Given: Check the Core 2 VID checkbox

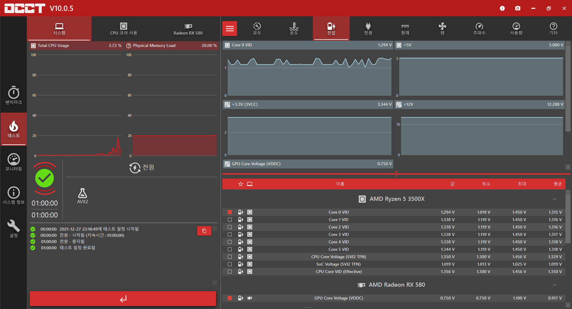Looking at the screenshot, I should click(x=230, y=227).
